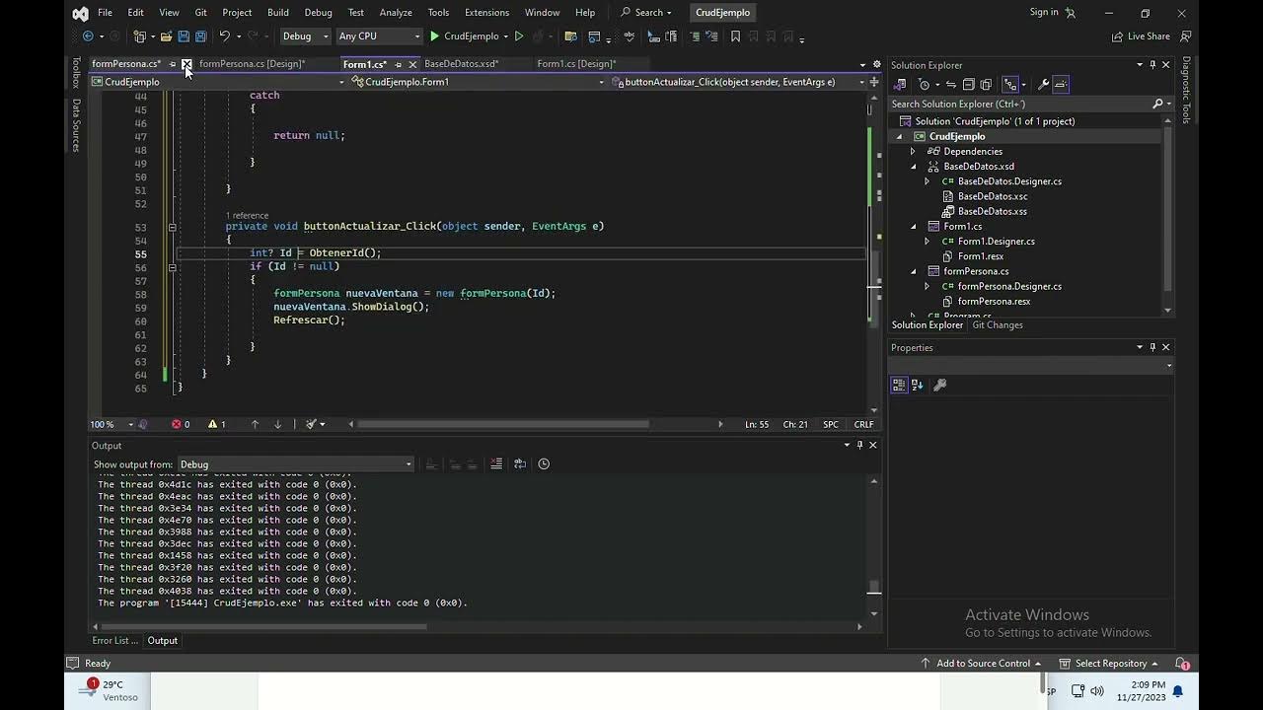Click the Save icon in the toolbar
The height and width of the screenshot is (710, 1263).
coord(184,36)
